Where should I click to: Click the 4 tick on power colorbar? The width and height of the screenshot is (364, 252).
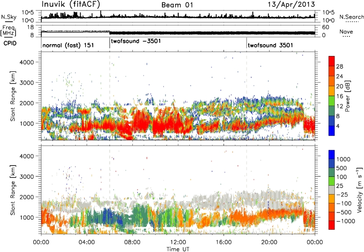pos(338,126)
